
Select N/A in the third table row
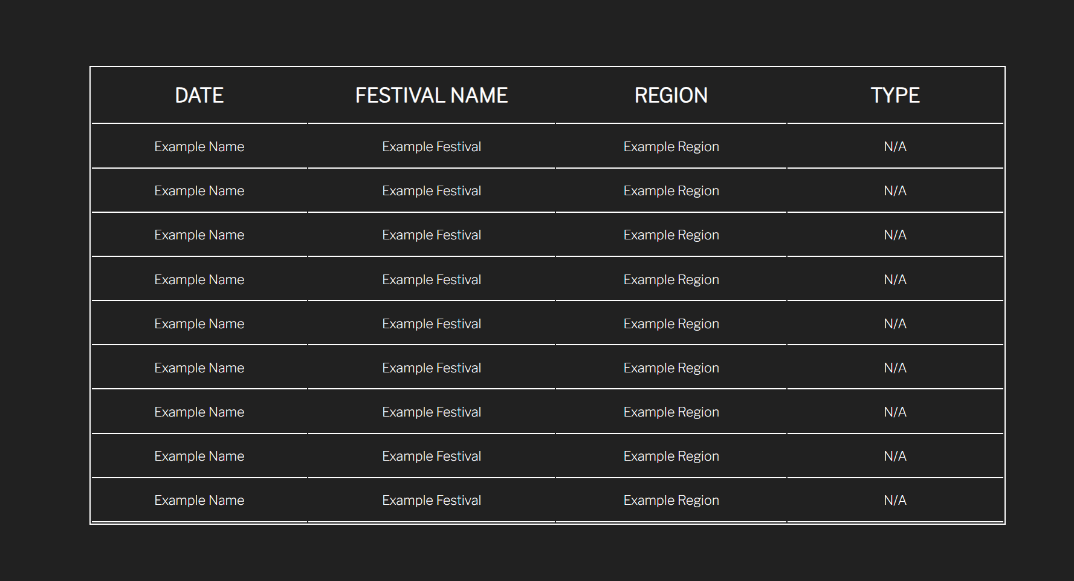895,235
